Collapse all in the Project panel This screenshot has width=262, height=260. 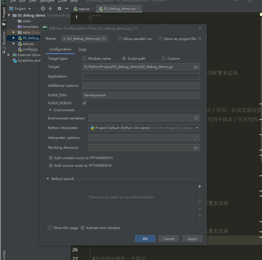click(x=50, y=8)
